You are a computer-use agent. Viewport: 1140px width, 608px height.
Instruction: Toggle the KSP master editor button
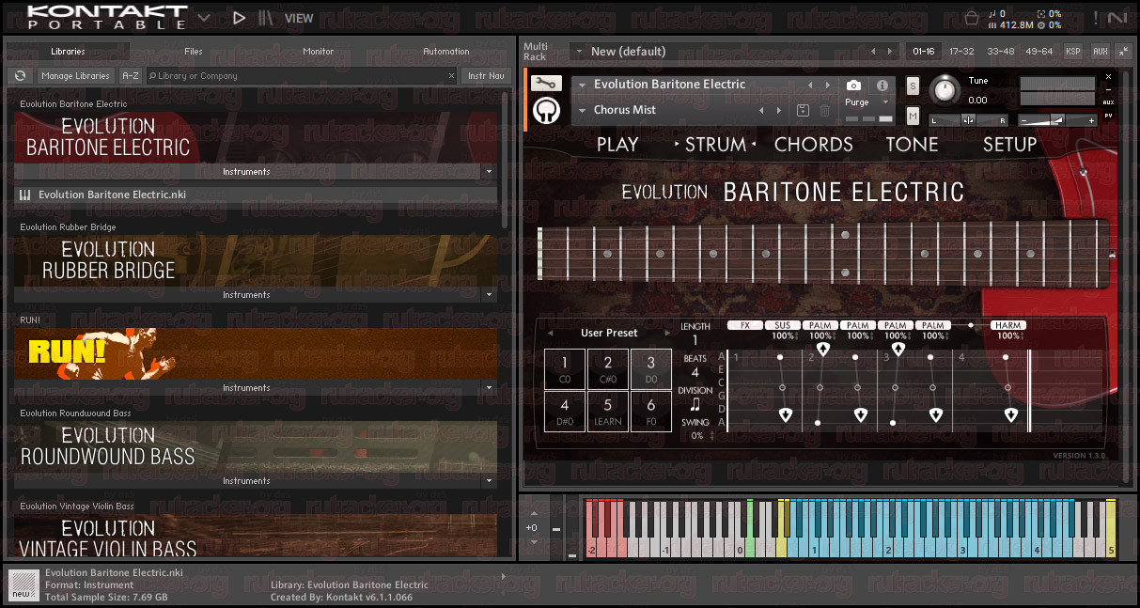(x=1072, y=52)
